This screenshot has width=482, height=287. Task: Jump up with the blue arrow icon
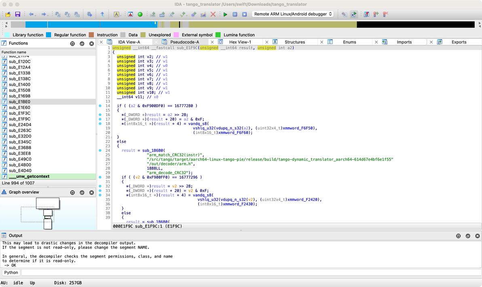pyautogui.click(x=102, y=14)
